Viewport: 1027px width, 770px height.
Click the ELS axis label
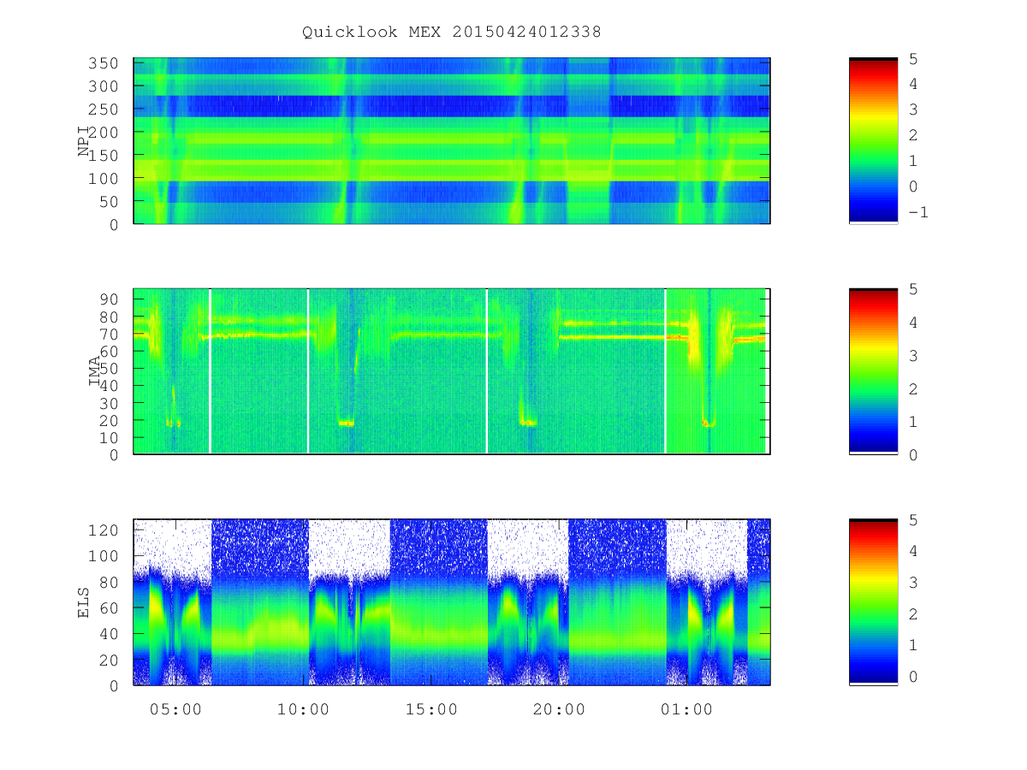tap(84, 602)
